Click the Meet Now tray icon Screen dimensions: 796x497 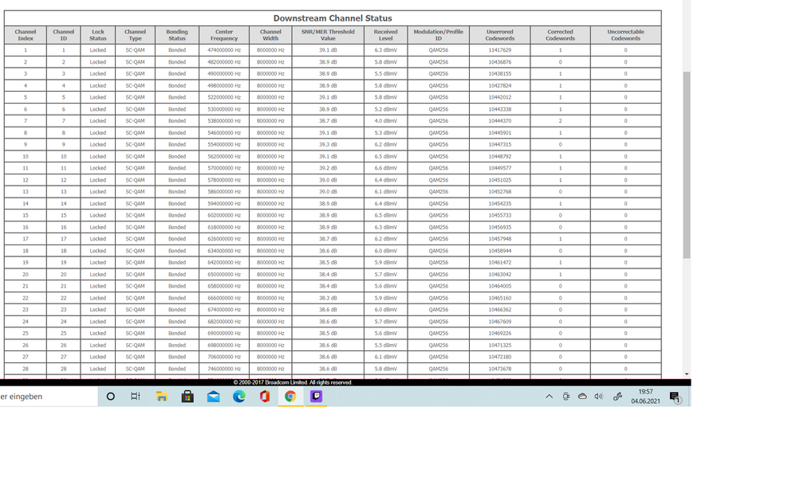[x=566, y=397]
